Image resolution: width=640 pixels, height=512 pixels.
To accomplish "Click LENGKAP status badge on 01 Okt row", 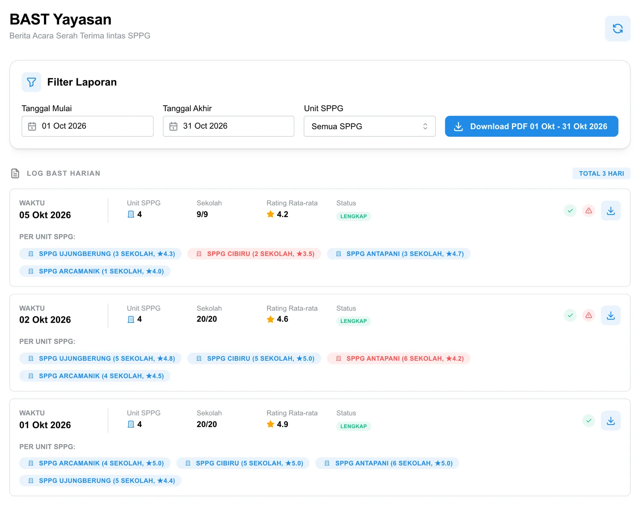I will pos(354,426).
